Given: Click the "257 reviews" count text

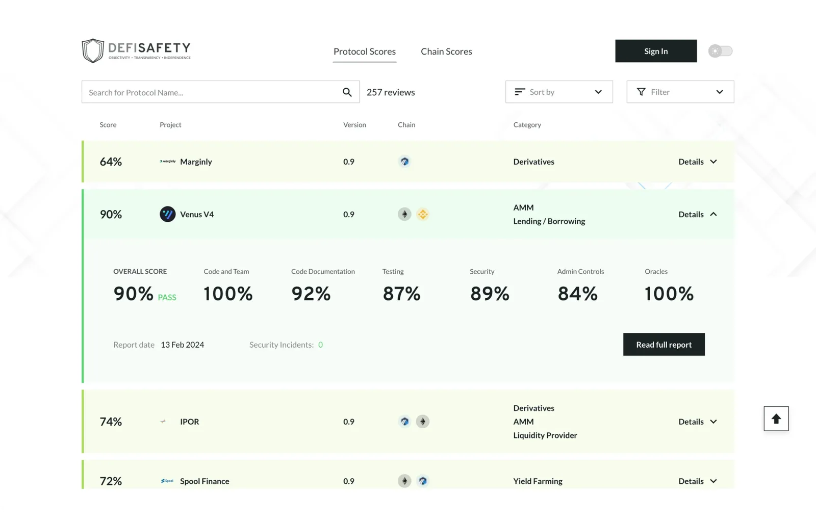Looking at the screenshot, I should click(391, 92).
